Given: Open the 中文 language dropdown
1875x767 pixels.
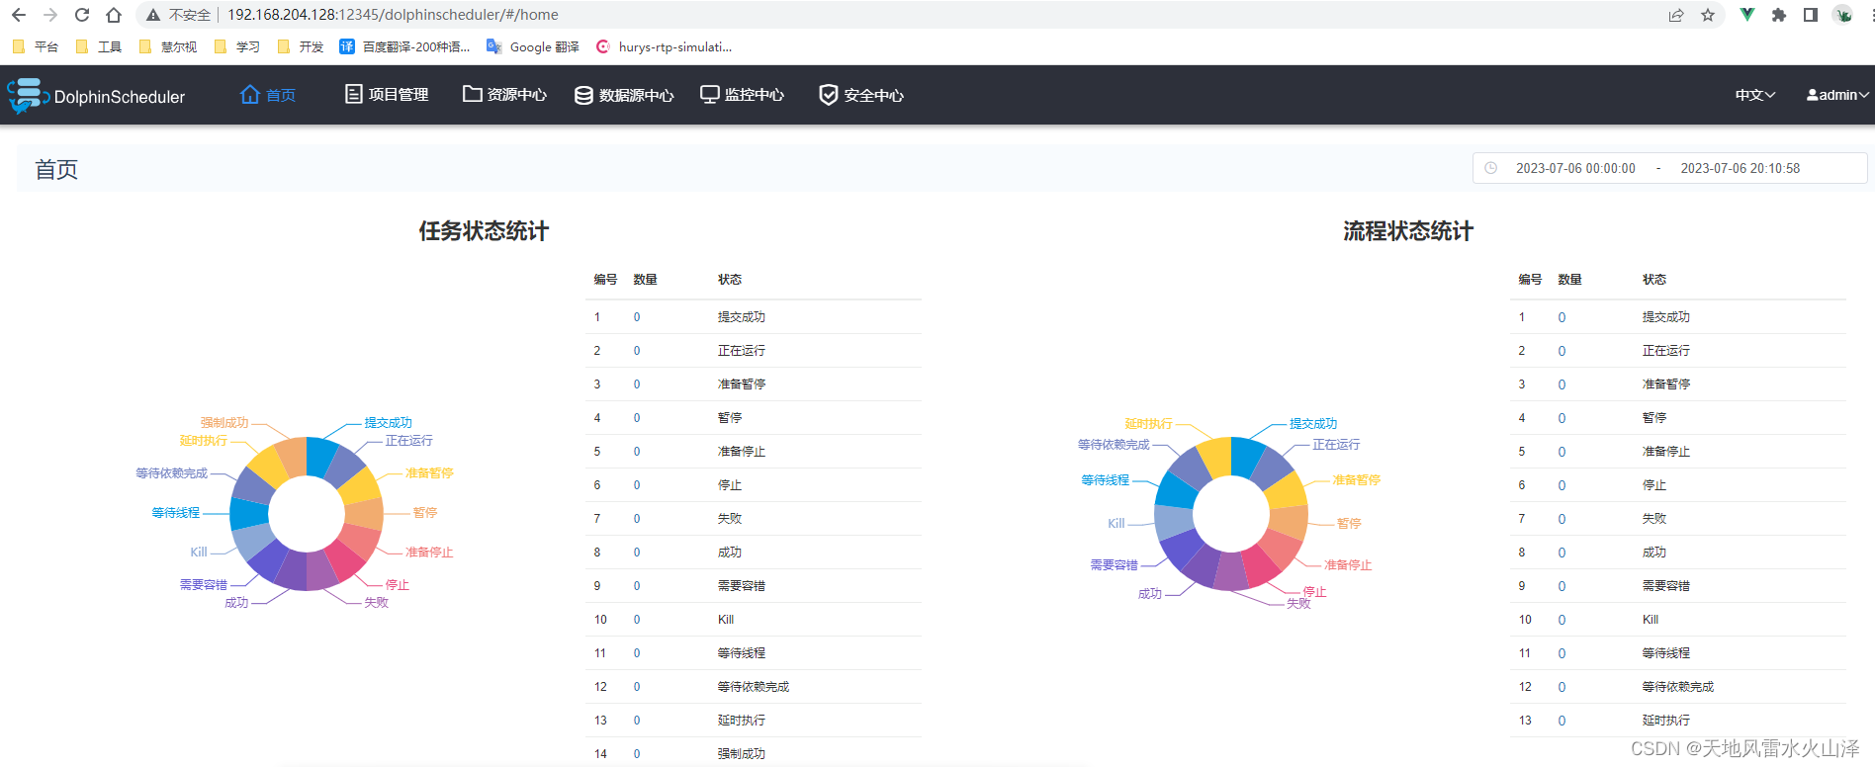Looking at the screenshot, I should [1755, 95].
